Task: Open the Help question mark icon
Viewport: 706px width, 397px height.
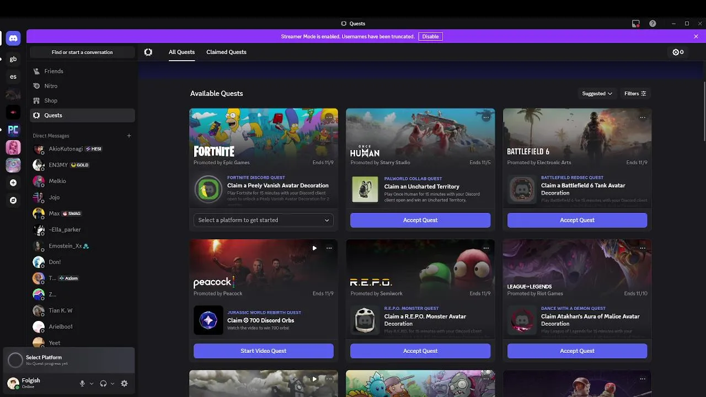Action: click(652, 24)
